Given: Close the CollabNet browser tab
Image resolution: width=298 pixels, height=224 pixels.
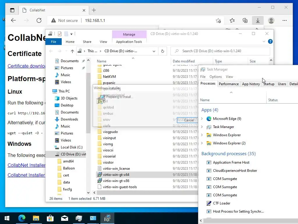Looking at the screenshot, I should click(84, 10).
